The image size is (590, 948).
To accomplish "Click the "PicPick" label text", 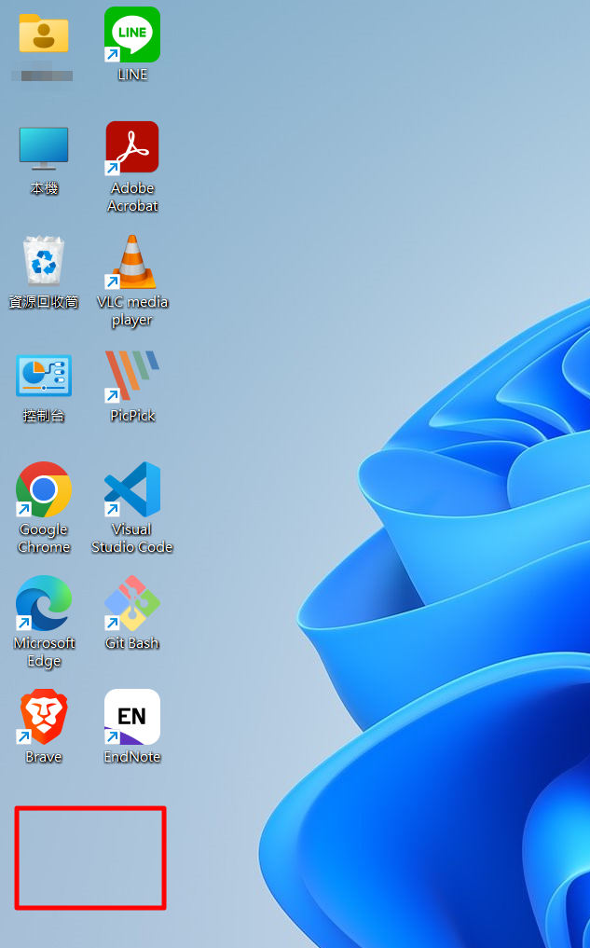I will [132, 416].
